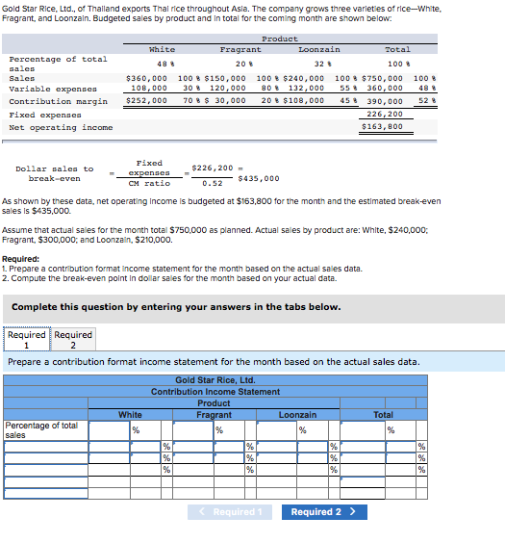Click Total percentage of total sales field
Screen dimensions: 505x543
click(363, 430)
